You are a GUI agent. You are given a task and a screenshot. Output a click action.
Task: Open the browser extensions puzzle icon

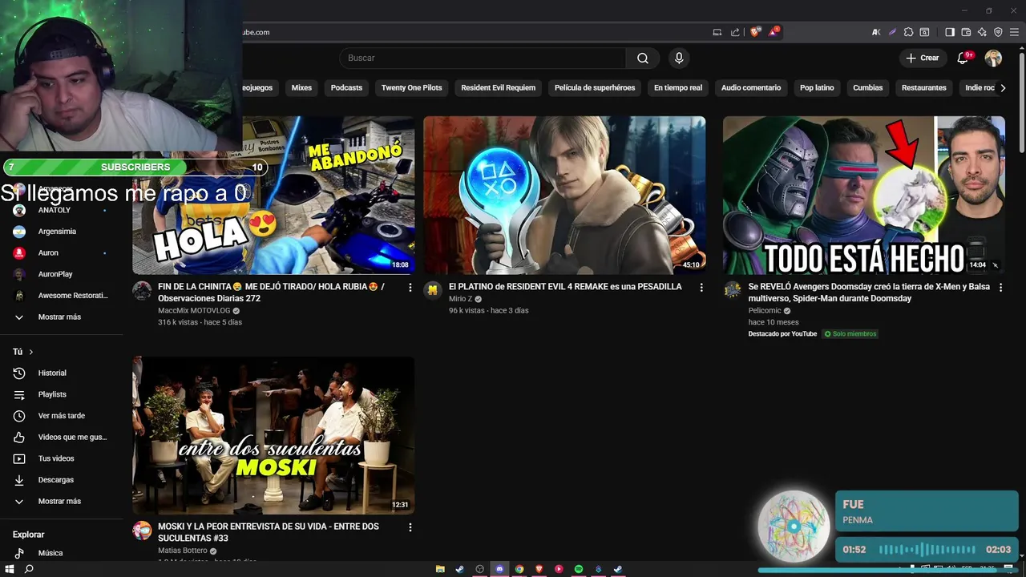pyautogui.click(x=908, y=32)
